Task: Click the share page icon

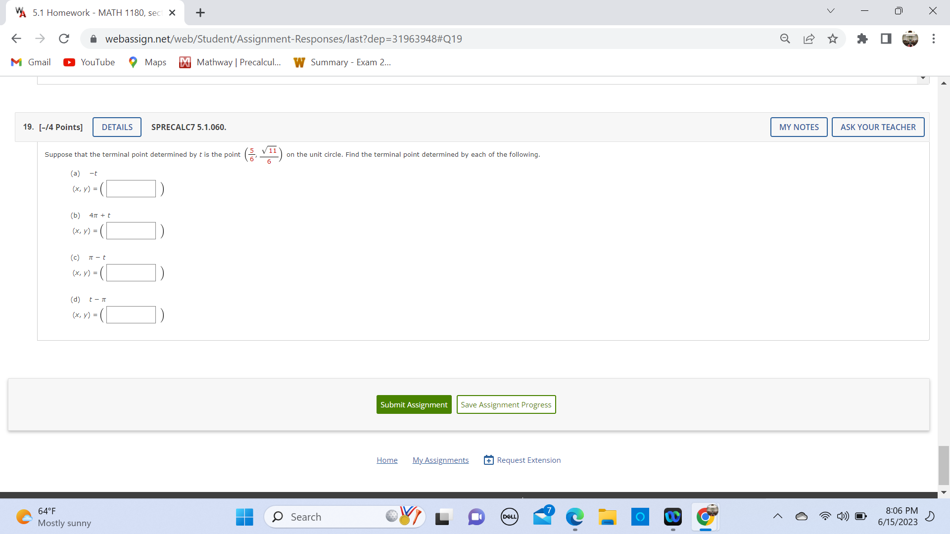Action: tap(809, 39)
